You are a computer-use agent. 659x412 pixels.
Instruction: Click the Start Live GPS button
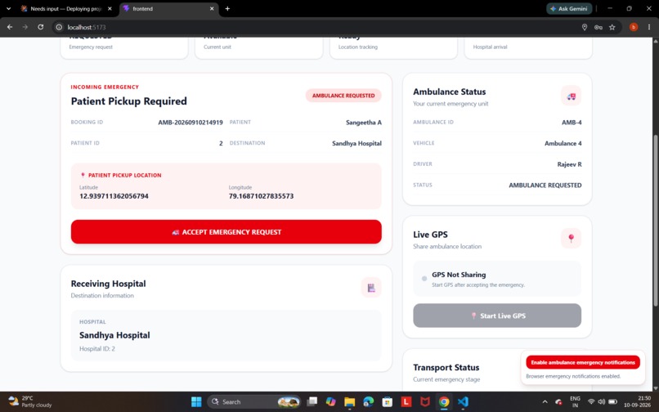point(497,316)
